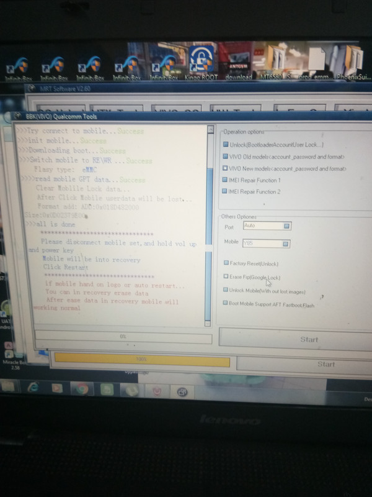Click the "Mobile will be into recovery" line
This screenshot has width=372, height=497.
92,259
